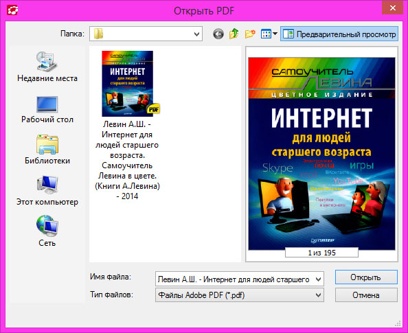This screenshot has height=333, width=408.
Task: Click the Отмена button
Action: point(366,295)
